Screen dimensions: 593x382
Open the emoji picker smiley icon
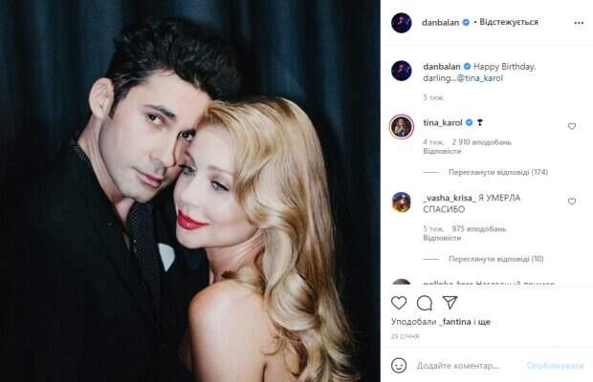tap(399, 366)
